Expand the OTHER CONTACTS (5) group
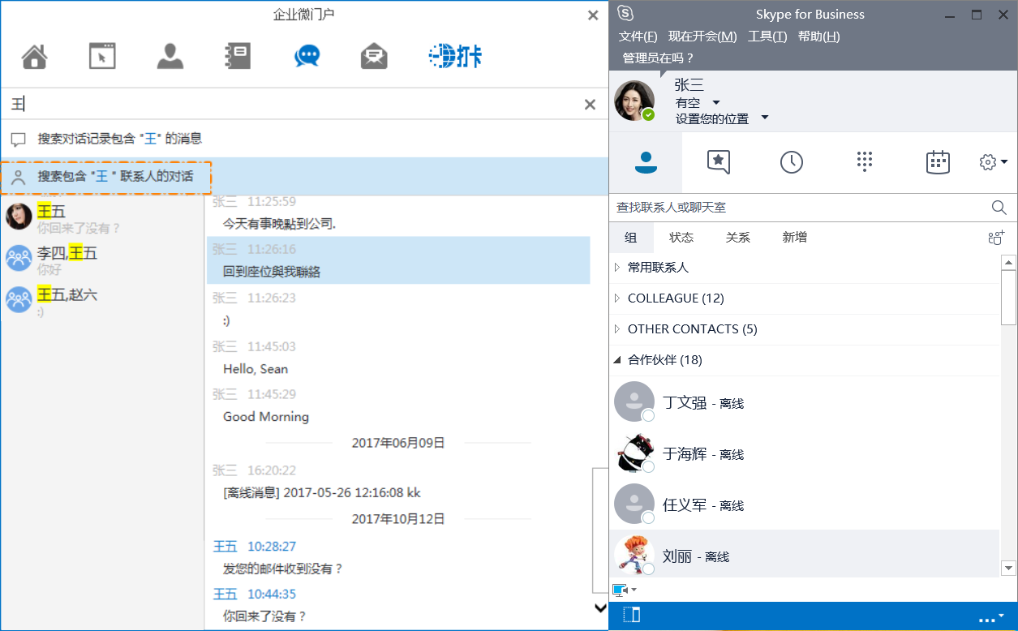 [x=617, y=329]
